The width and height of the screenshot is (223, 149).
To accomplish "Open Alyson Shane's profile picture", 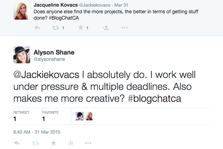I will coord(22,55).
